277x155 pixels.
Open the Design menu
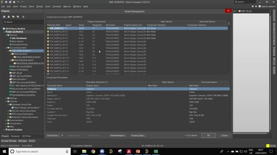coord(40,6)
